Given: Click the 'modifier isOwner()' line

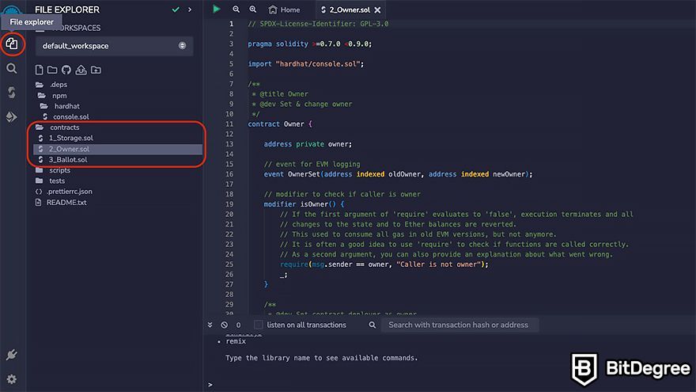Looking at the screenshot, I should (x=304, y=204).
